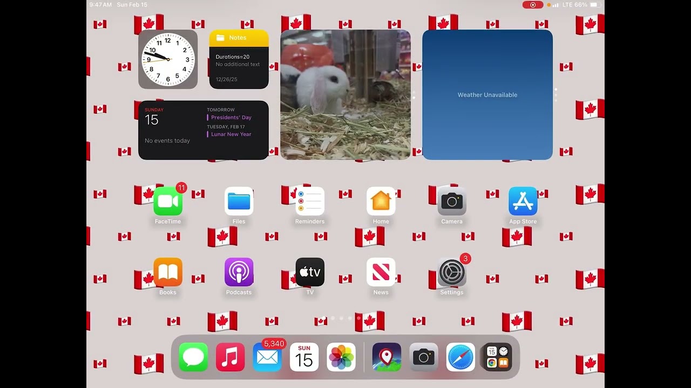Launch the Apple TV app

point(310,272)
